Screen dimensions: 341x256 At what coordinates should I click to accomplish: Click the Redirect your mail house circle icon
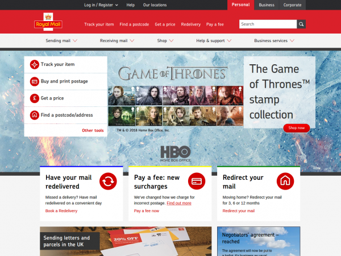pyautogui.click(x=285, y=181)
